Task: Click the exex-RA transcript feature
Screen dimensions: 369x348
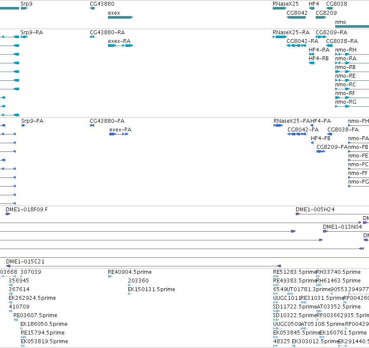Action: tap(121, 46)
